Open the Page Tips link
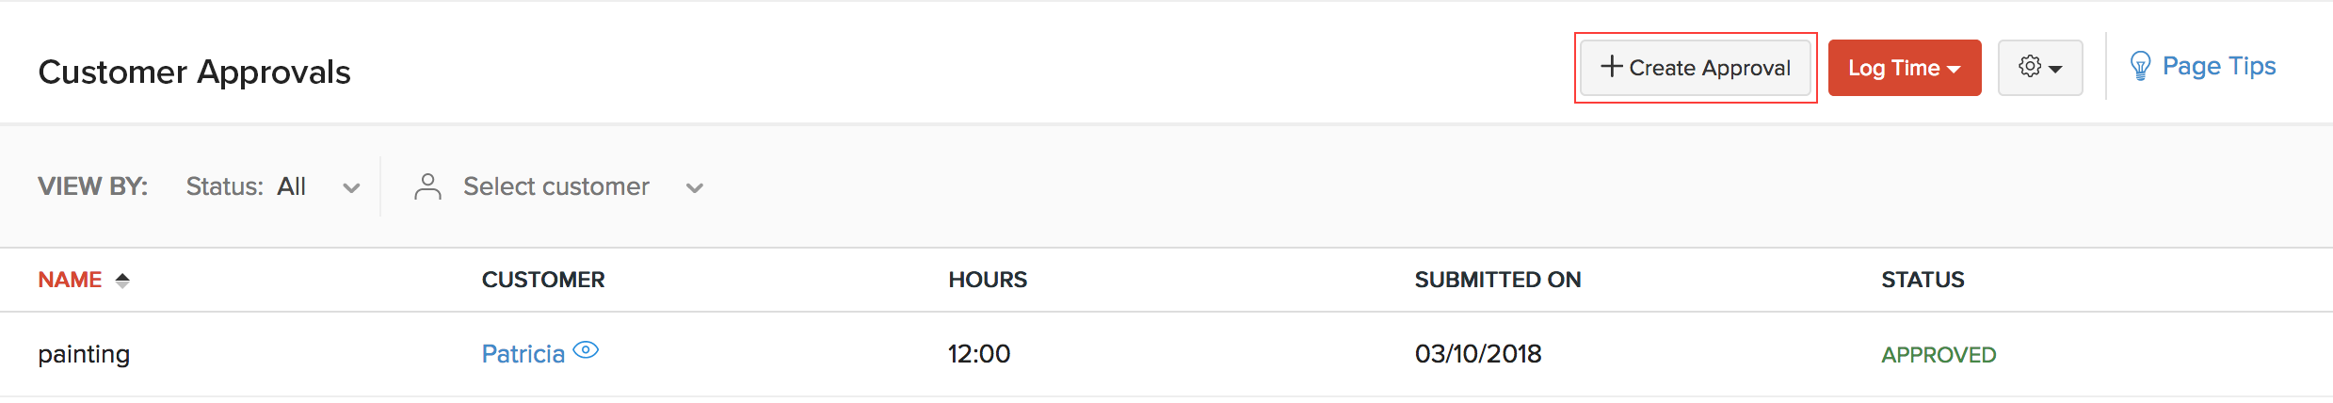Viewport: 2333px width, 403px height. pyautogui.click(x=2218, y=66)
